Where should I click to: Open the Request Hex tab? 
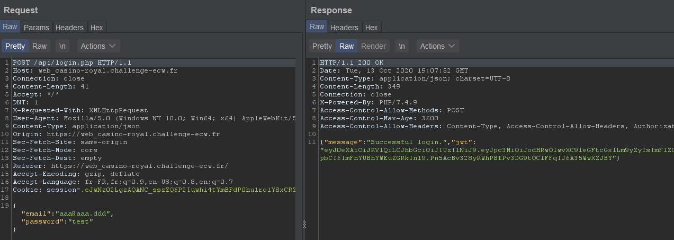pos(97,27)
